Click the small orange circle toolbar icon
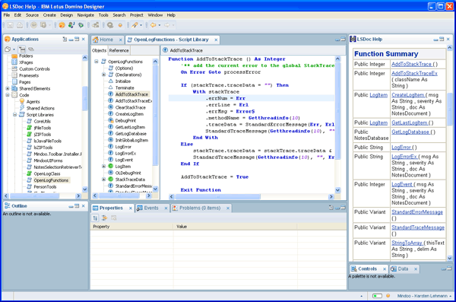The image size is (456, 302). [120, 25]
